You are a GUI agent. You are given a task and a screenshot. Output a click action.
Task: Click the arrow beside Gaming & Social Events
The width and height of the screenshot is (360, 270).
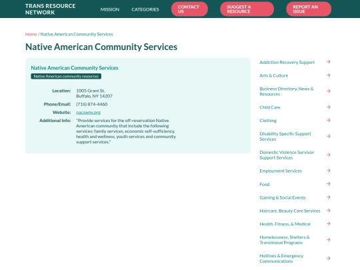329,197
